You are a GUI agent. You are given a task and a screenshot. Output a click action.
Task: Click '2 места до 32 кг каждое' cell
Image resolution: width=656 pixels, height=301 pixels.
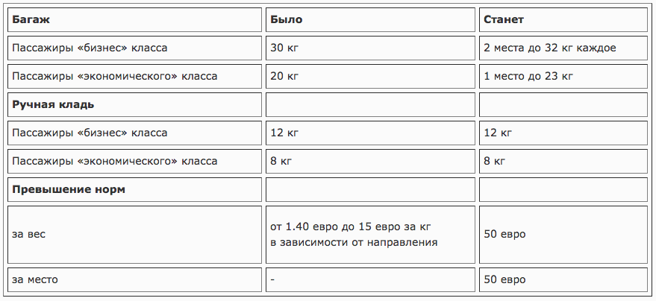pyautogui.click(x=563, y=48)
